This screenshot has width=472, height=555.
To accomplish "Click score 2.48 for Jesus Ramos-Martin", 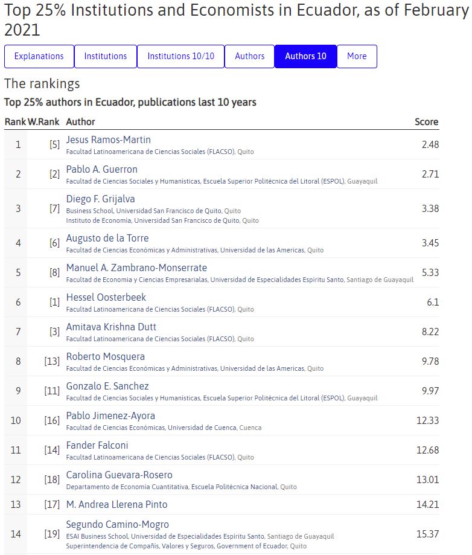I will [430, 145].
